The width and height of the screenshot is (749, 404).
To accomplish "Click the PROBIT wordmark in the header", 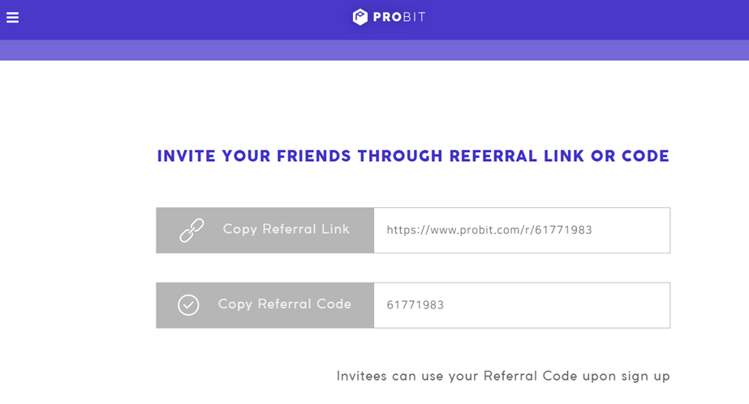I will [x=399, y=17].
